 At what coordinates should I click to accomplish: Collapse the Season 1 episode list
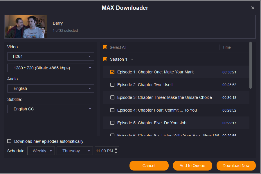(132, 59)
